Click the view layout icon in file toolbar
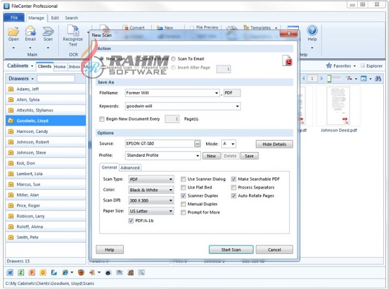389x289 pixels. pyautogui.click(x=364, y=78)
